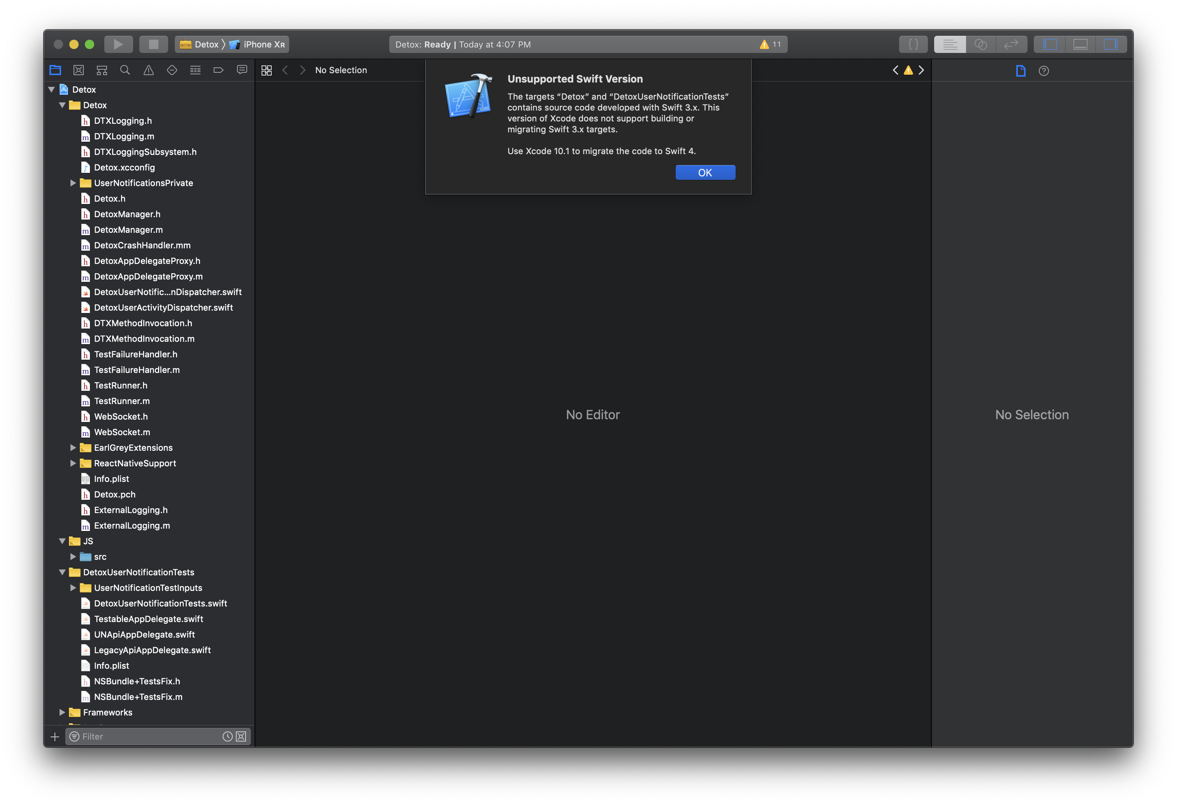Toggle the navigator panel visibility

point(1049,44)
